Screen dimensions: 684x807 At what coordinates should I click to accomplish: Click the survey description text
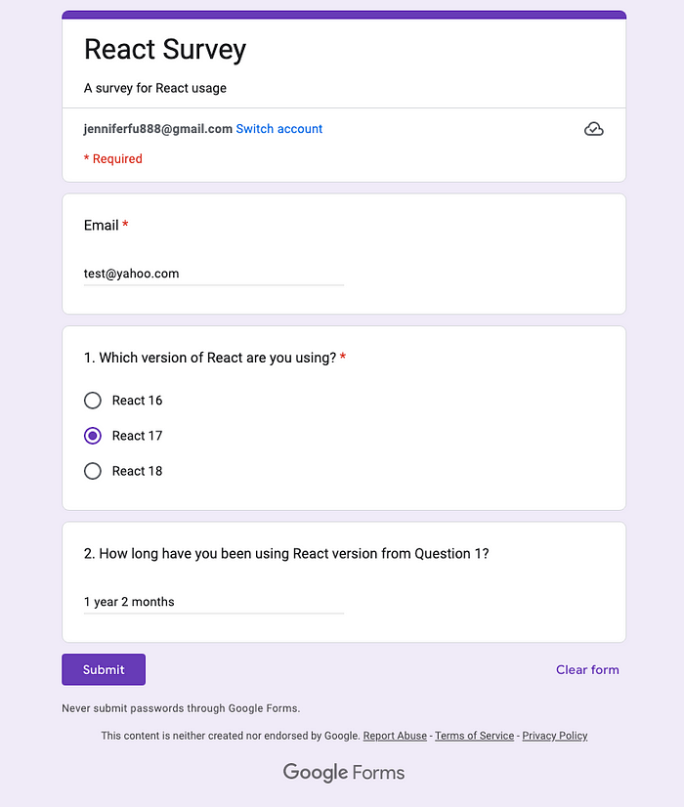(x=155, y=88)
